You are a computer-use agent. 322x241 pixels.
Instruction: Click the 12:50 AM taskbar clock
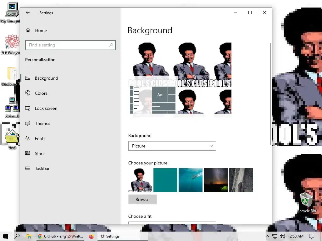pyautogui.click(x=296, y=236)
